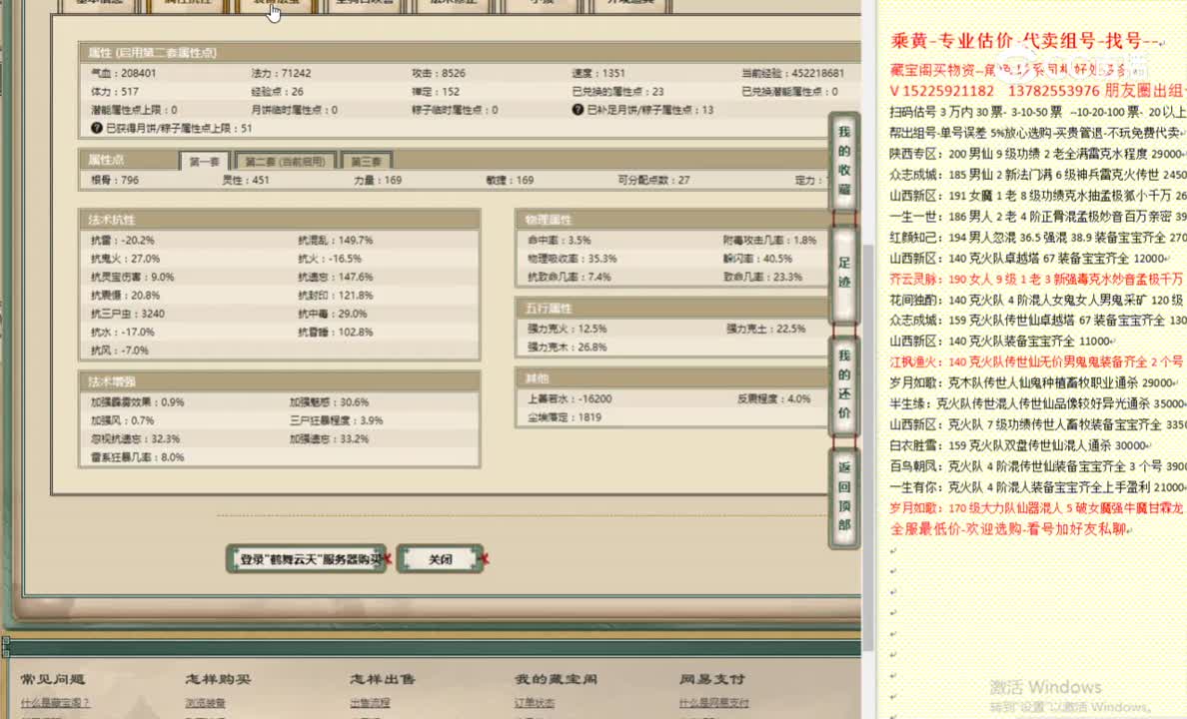Click the 灵性：451 value

point(245,180)
